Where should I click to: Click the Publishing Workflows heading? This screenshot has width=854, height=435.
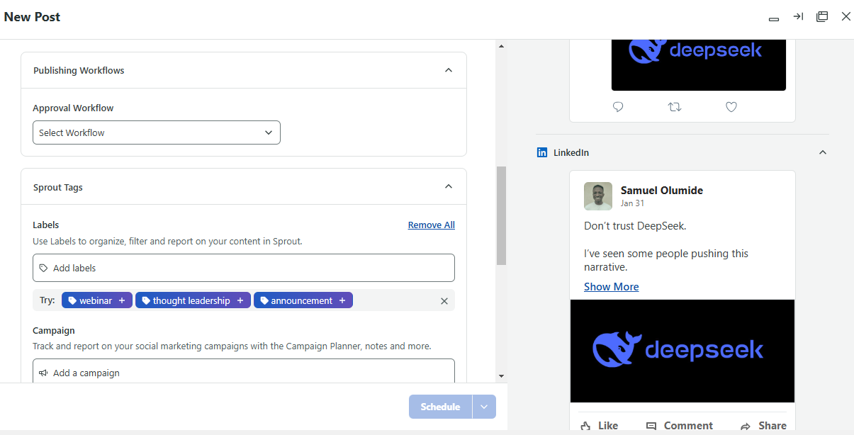click(79, 70)
